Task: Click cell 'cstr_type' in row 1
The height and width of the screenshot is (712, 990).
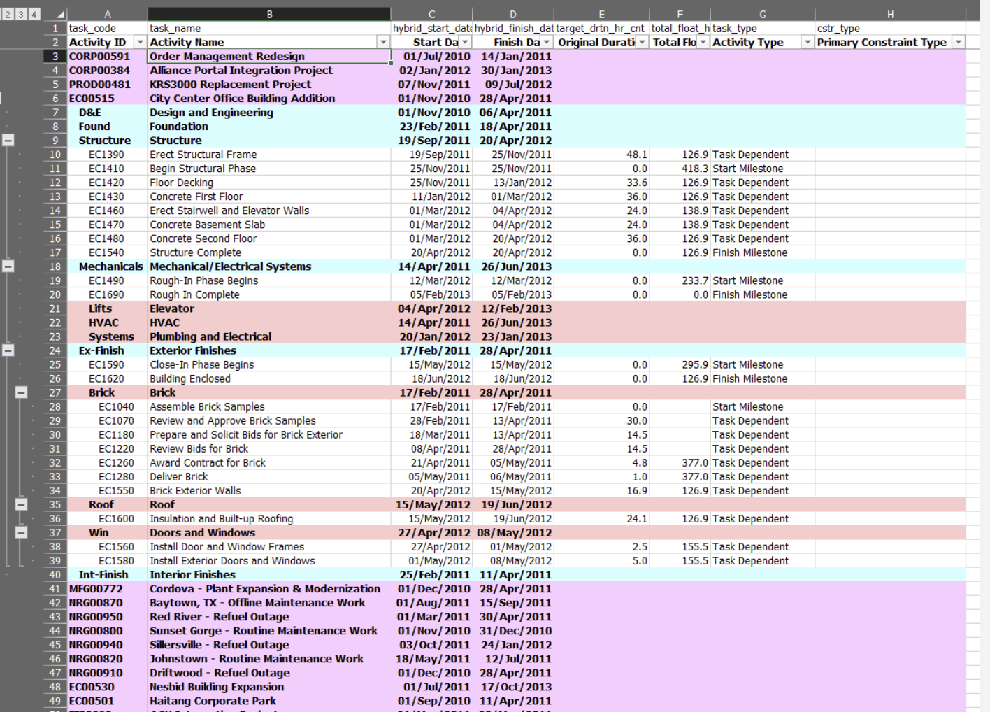Action: point(890,29)
